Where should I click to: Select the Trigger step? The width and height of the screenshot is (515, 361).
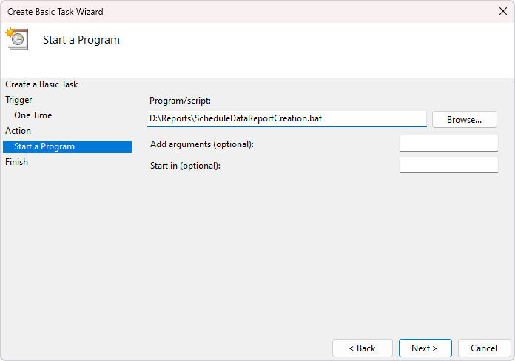(18, 100)
